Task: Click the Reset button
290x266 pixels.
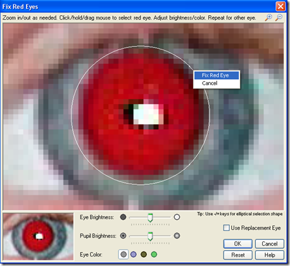Action: 237,255
